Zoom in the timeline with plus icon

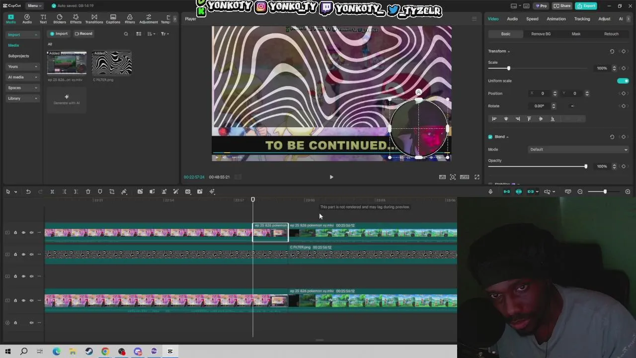pyautogui.click(x=628, y=191)
